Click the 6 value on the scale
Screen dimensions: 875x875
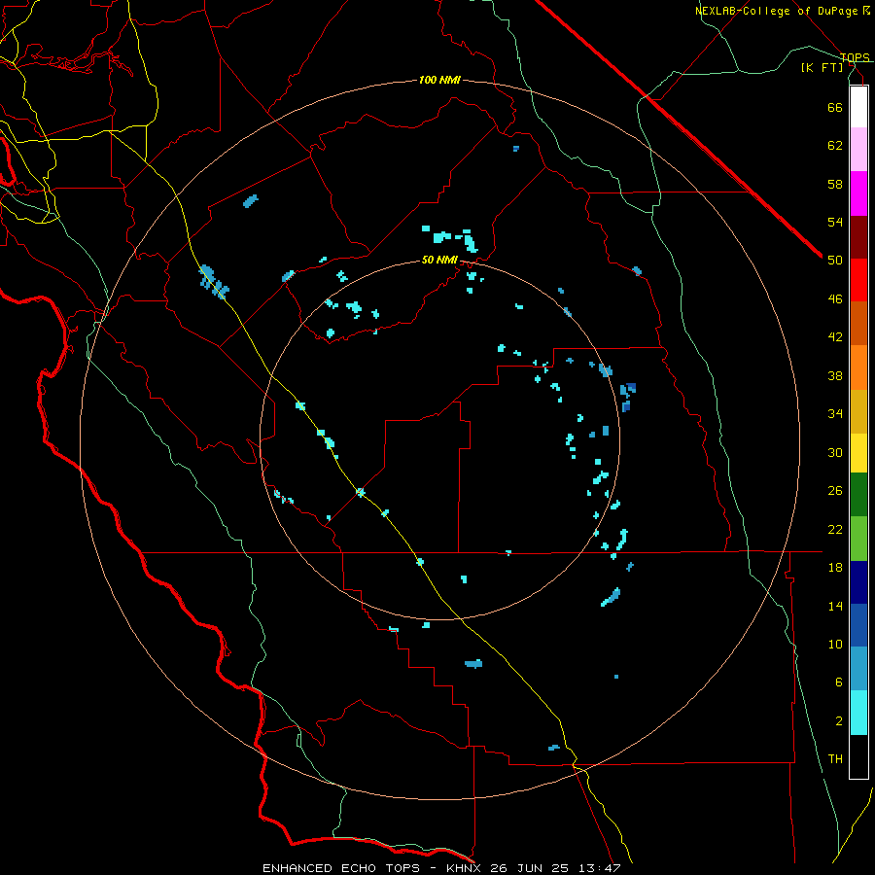point(838,682)
